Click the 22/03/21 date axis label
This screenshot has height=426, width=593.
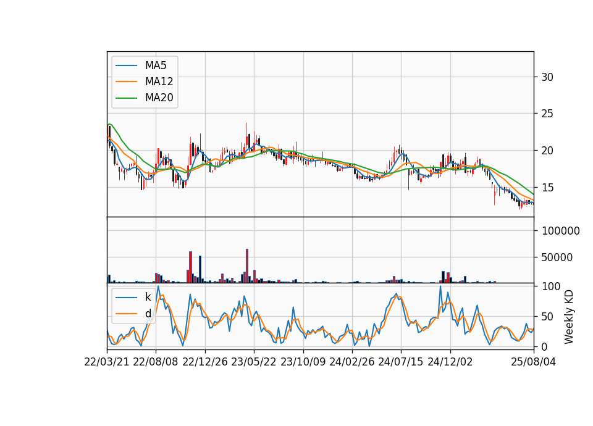(x=107, y=362)
